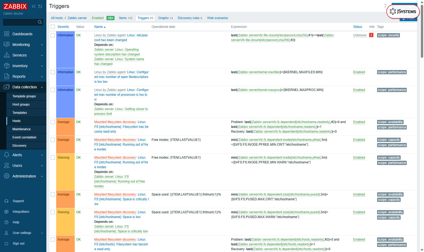Sort triggers by the Status column header

click(358, 27)
